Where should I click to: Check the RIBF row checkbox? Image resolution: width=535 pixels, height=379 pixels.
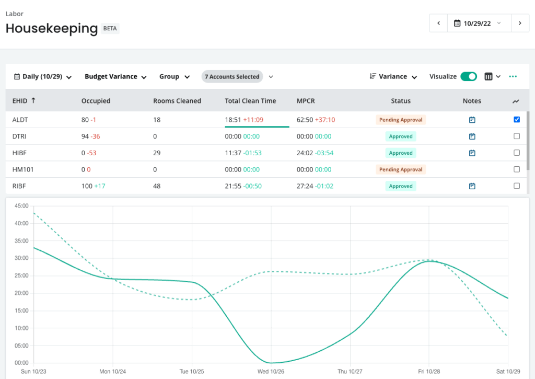coord(517,186)
